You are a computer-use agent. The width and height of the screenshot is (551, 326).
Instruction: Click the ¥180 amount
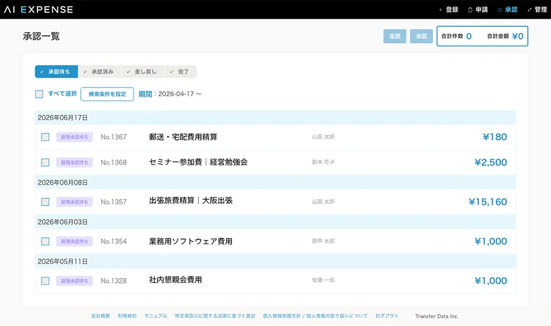[495, 137]
